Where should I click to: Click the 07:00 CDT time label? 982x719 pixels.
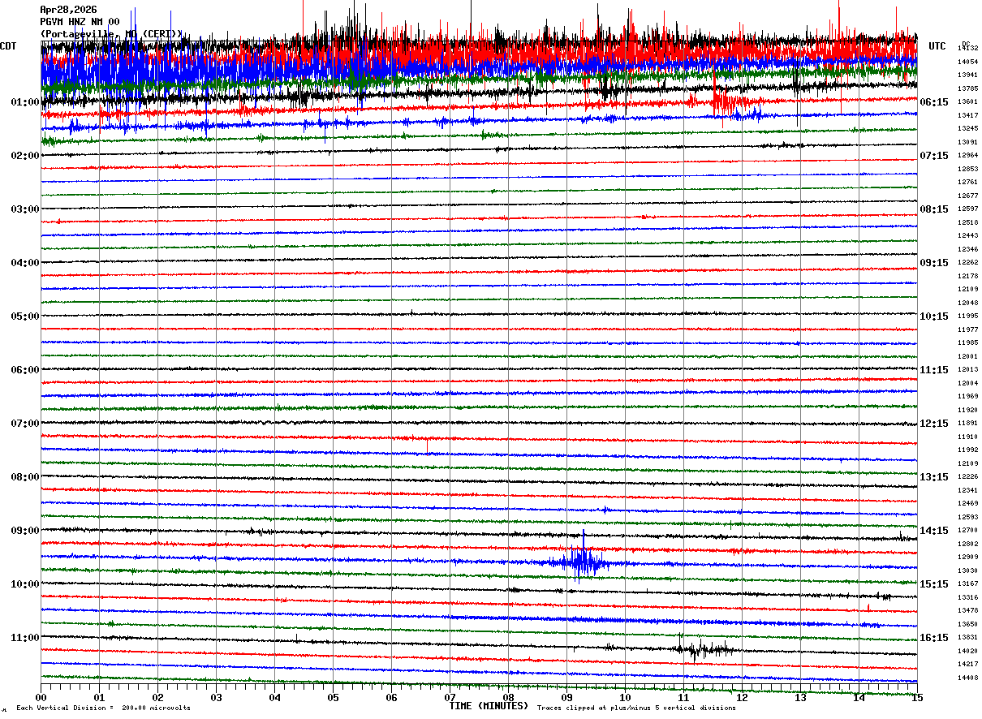click(25, 424)
